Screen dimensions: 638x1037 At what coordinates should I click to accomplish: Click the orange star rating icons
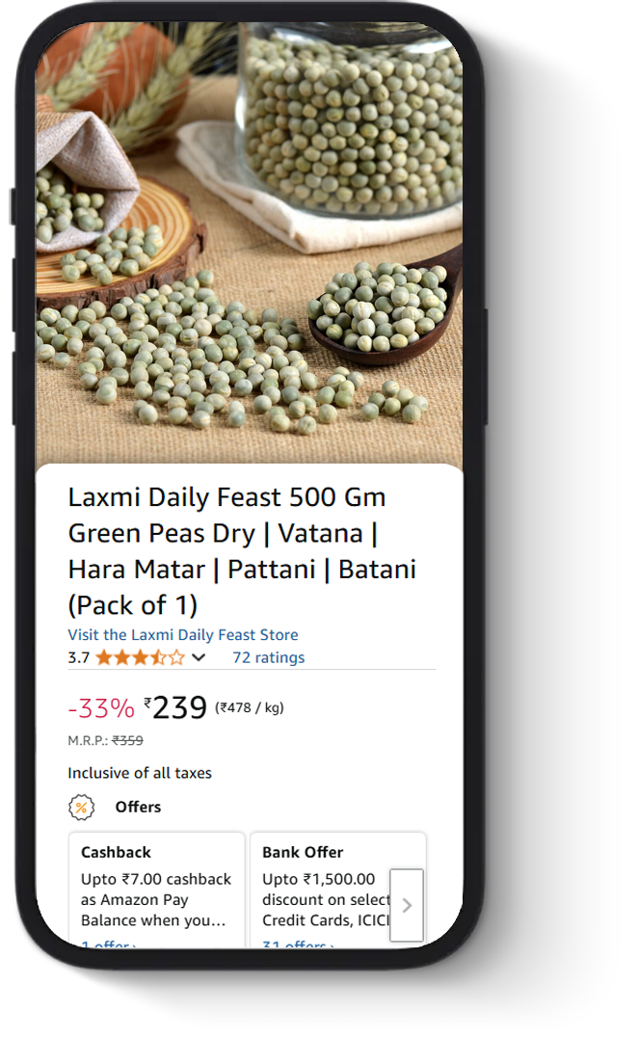pyautogui.click(x=140, y=658)
